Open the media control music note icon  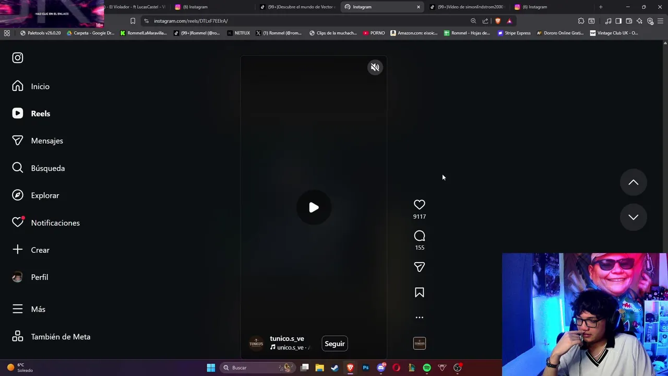point(608,21)
